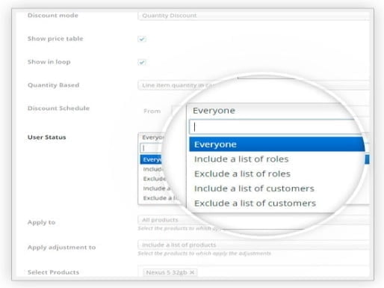This screenshot has height=288, width=384.
Task: Toggle the Show price table checkbox
Action: tap(142, 39)
